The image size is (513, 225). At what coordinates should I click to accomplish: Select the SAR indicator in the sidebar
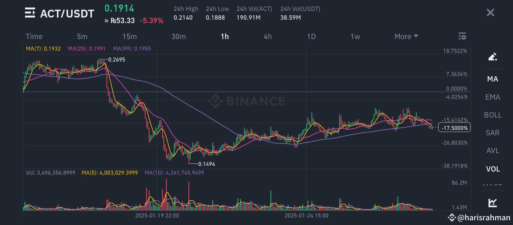pos(492,133)
